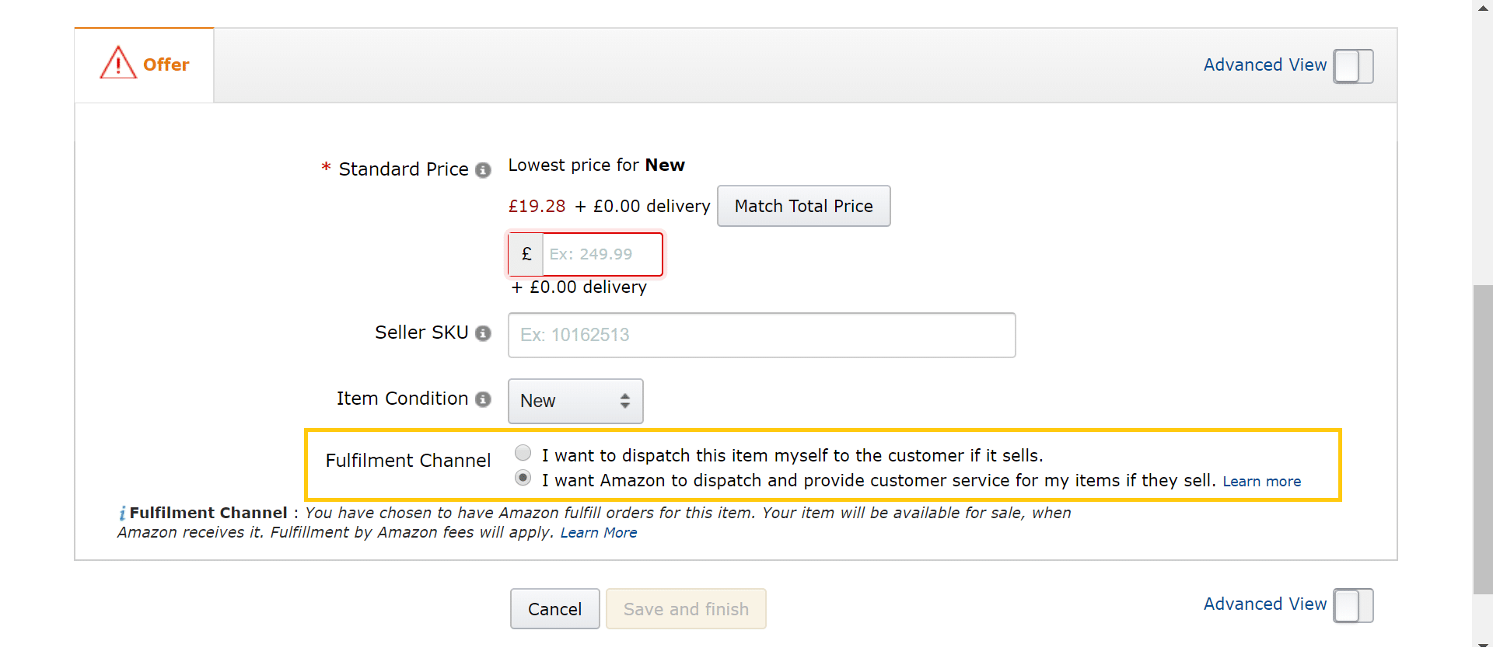Click the scrollbar up arrow
The height and width of the screenshot is (665, 1493).
click(x=1483, y=7)
